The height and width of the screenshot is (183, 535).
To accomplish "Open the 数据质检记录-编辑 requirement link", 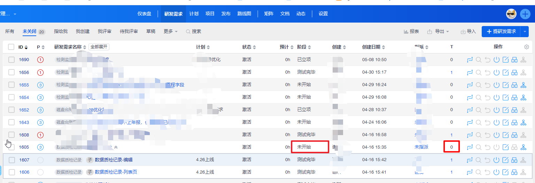I will click(x=114, y=160).
